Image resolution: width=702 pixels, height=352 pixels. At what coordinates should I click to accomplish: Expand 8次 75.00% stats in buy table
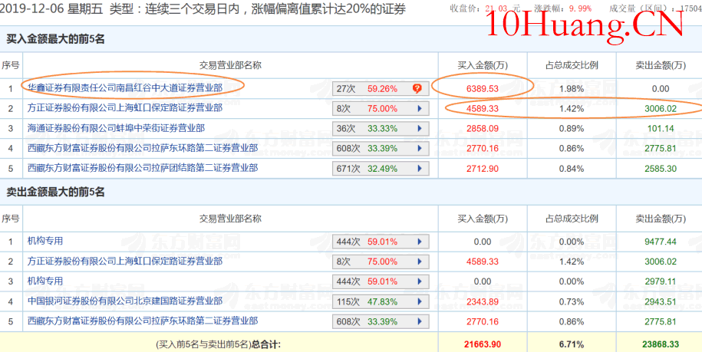381,109
